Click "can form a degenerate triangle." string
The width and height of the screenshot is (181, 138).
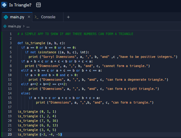tap(136, 80)
